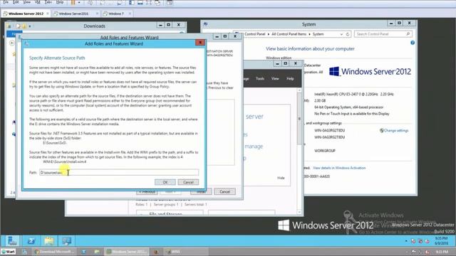
Task: Close the Windows Server2016 tab
Action: pos(97,14)
